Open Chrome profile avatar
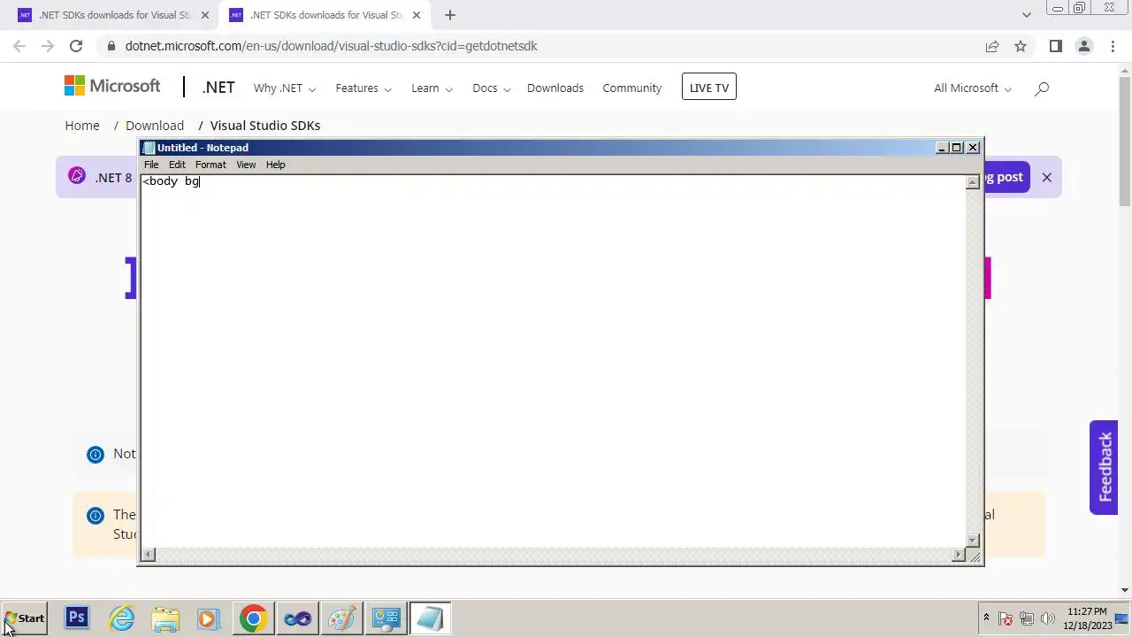Viewport: 1132px width, 637px height. [1083, 46]
